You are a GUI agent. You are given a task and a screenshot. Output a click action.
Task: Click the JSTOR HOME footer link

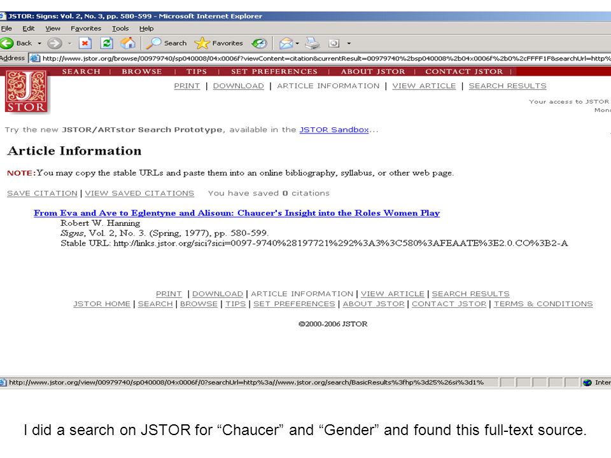(102, 304)
